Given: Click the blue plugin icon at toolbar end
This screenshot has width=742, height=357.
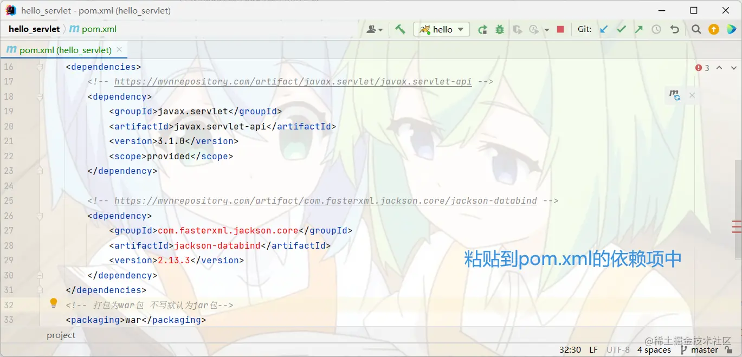Looking at the screenshot, I should [731, 30].
